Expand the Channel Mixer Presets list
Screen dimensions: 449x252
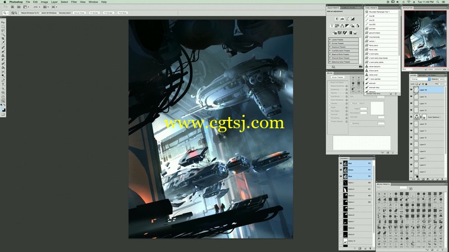(x=330, y=58)
